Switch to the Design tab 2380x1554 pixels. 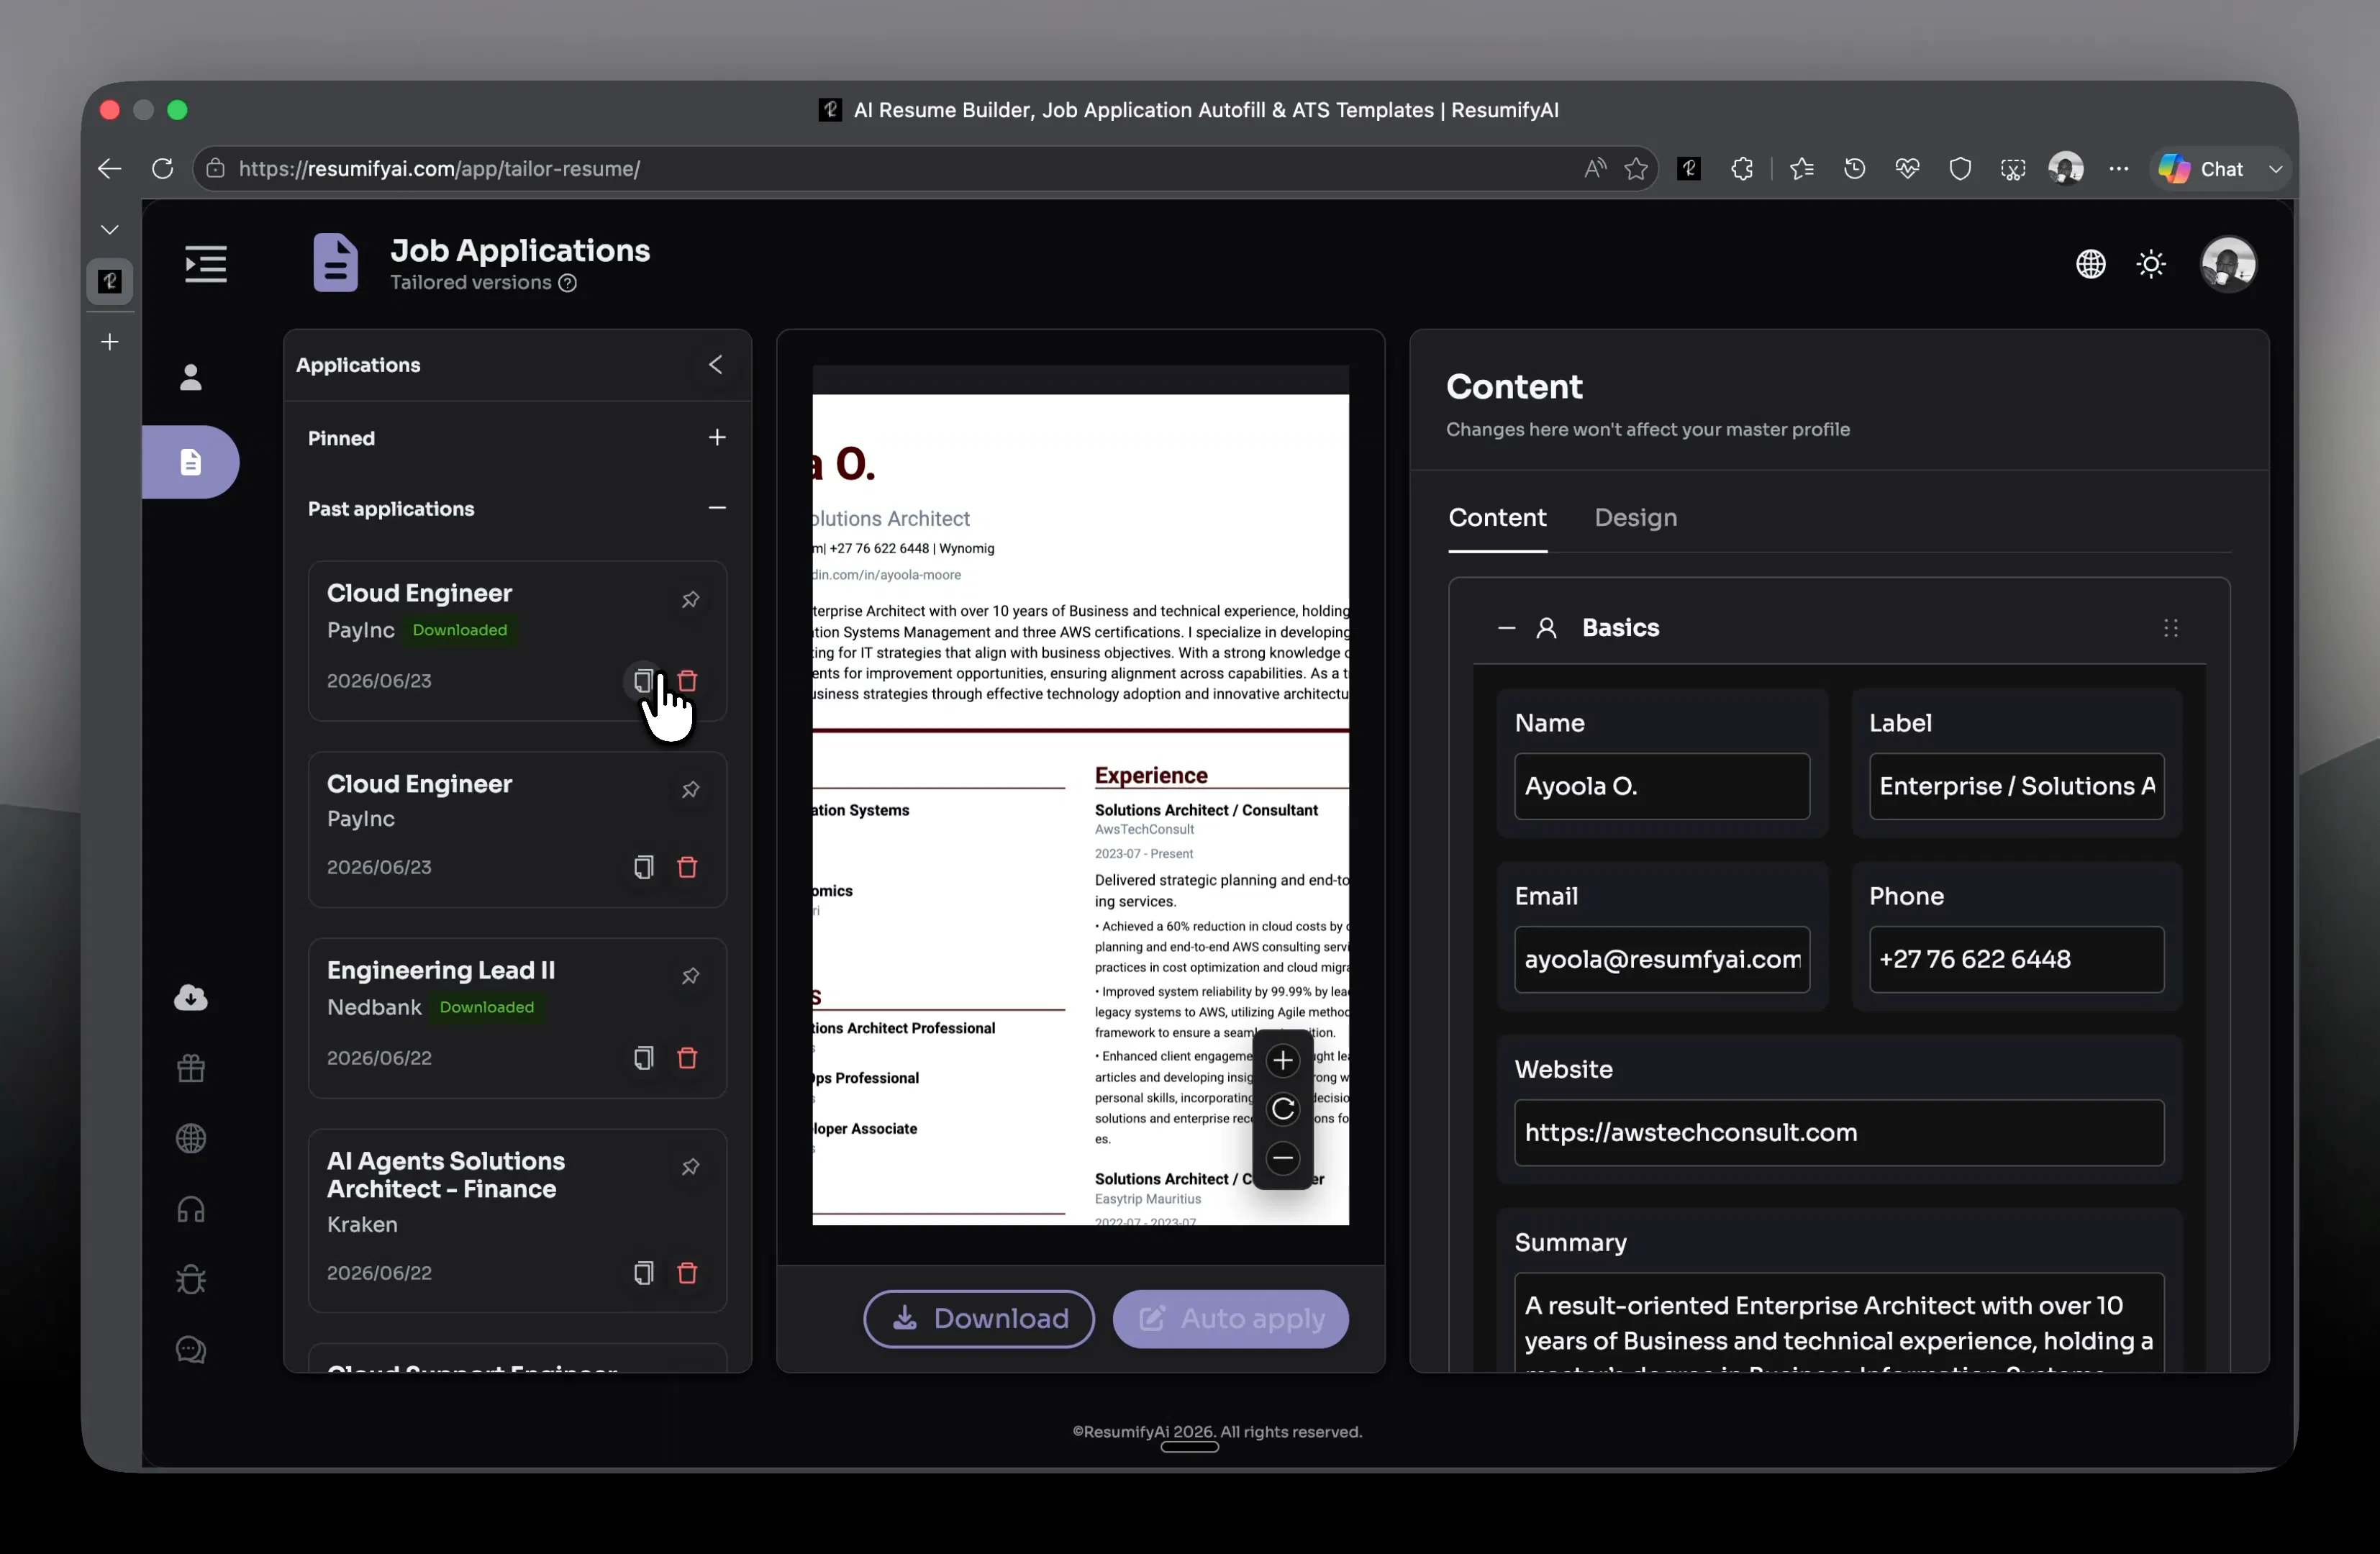[1635, 518]
